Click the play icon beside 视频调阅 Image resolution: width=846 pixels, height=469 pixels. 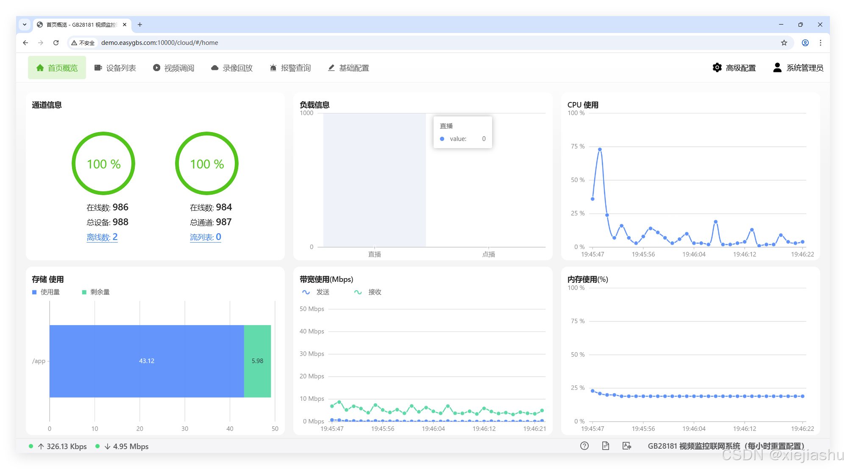coord(157,68)
